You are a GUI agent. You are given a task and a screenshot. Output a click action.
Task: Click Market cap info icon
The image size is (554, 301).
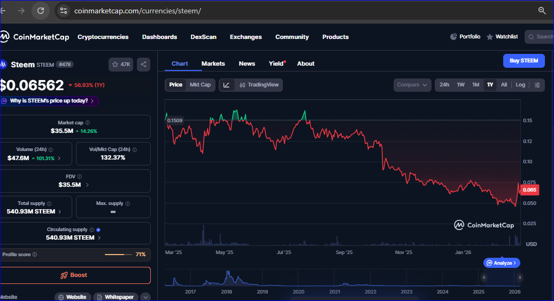pyautogui.click(x=88, y=123)
